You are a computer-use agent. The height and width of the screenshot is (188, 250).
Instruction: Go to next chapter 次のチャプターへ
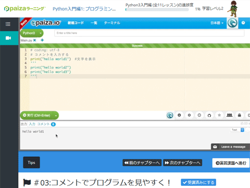point(182,163)
